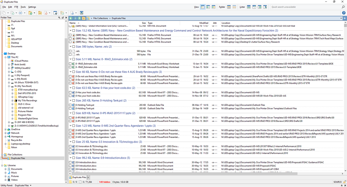Expand the OneDrive tree node

tap(5, 129)
